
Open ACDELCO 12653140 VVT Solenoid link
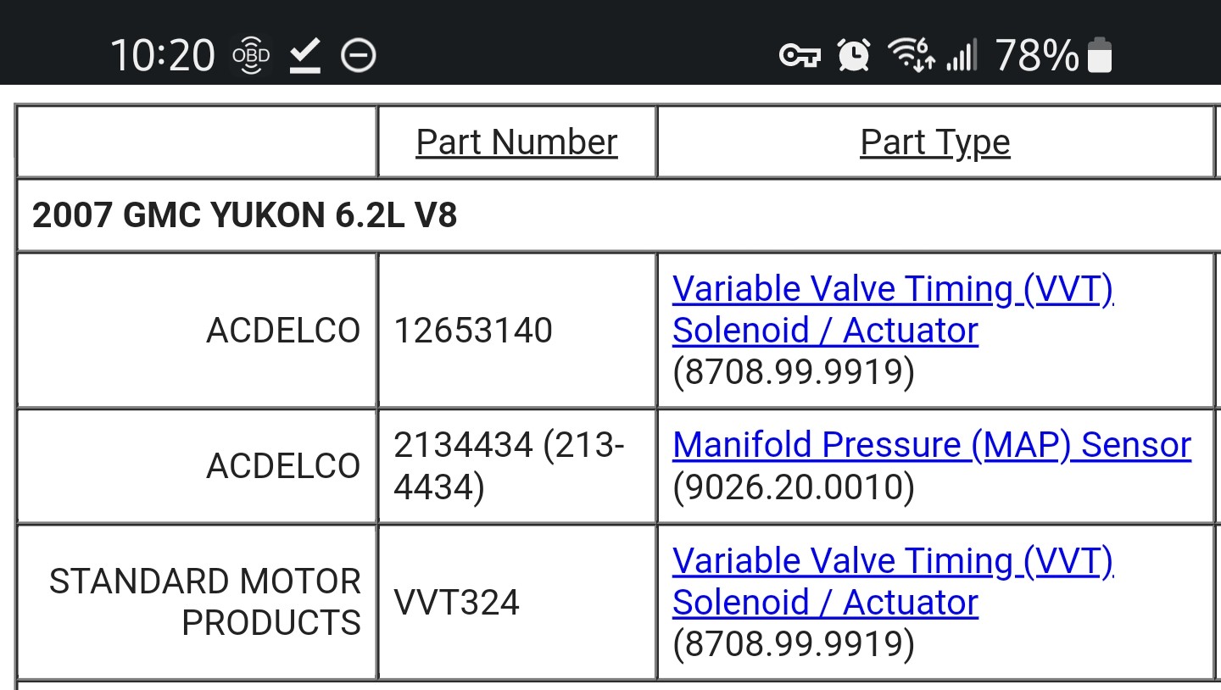point(893,309)
